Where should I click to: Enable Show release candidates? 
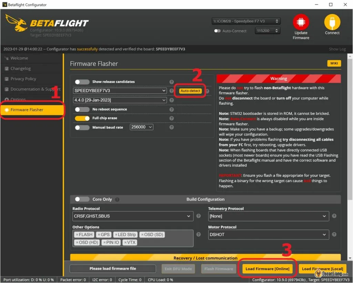[x=82, y=82]
